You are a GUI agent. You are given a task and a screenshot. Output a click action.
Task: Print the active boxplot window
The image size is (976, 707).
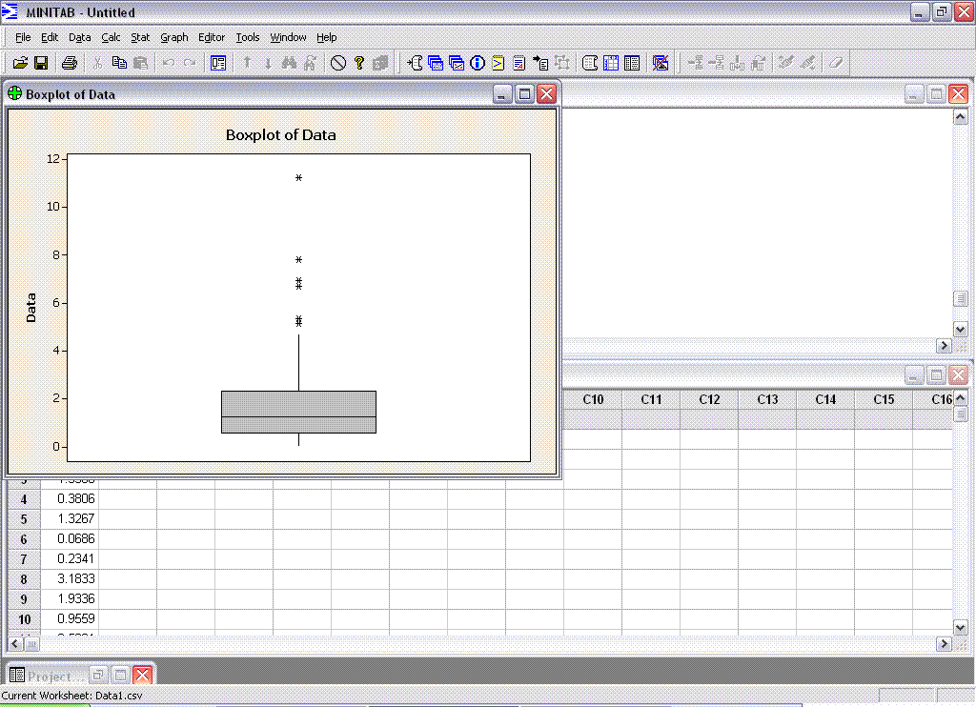pos(70,62)
